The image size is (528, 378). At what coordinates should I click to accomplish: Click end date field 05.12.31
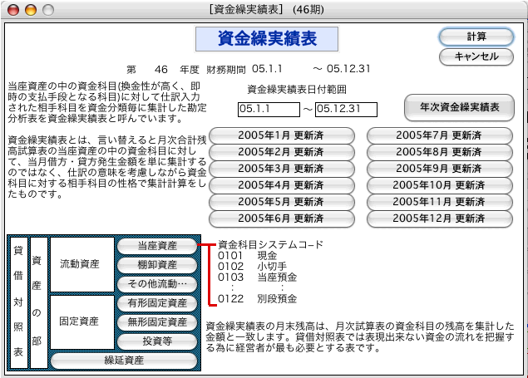click(x=346, y=110)
